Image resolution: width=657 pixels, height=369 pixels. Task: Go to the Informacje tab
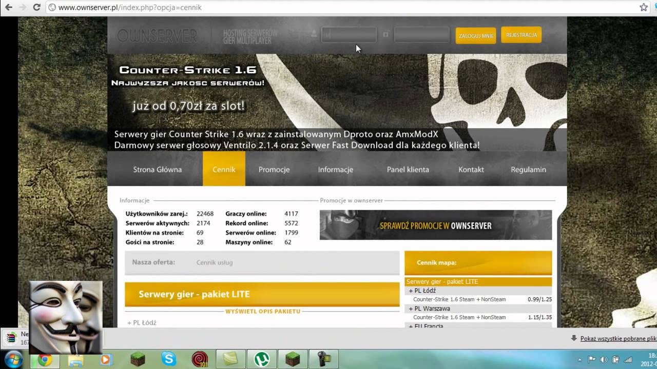(x=336, y=169)
